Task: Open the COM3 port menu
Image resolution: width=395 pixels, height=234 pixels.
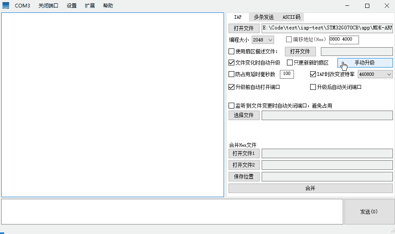Action: (x=22, y=6)
